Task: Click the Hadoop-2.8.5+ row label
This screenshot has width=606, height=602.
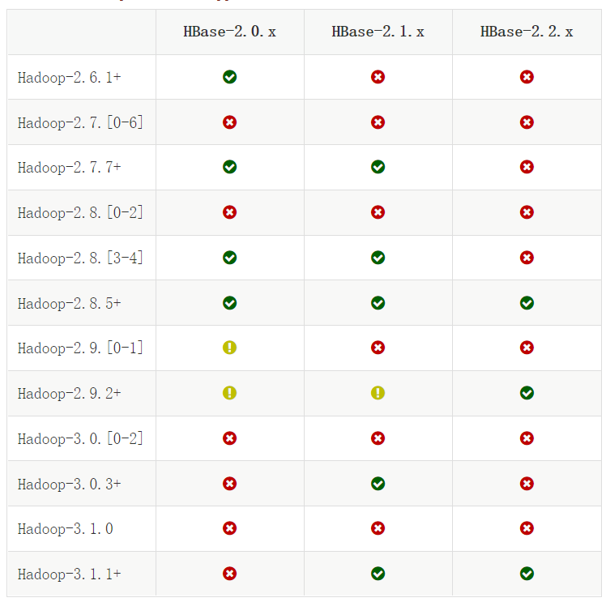Action: (69, 303)
